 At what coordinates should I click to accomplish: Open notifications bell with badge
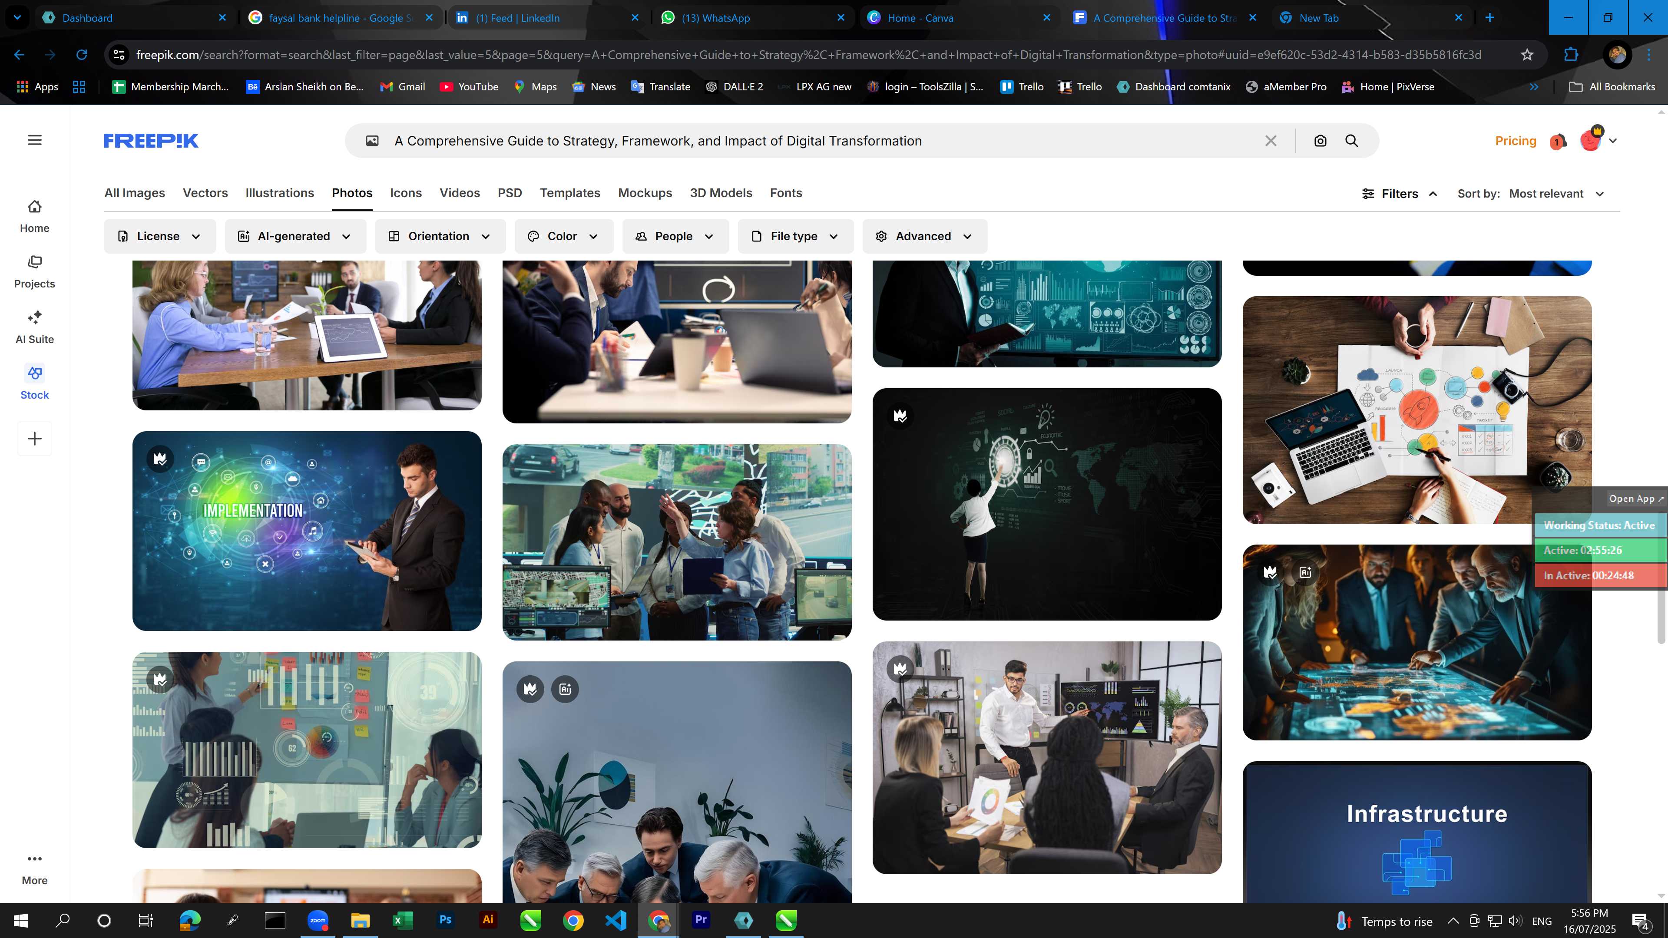coord(1558,141)
